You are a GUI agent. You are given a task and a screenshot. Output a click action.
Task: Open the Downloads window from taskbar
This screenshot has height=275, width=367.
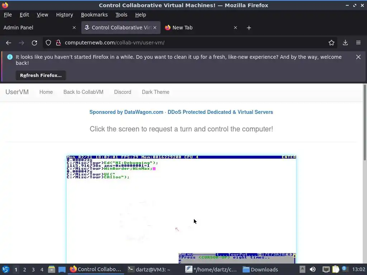261,269
